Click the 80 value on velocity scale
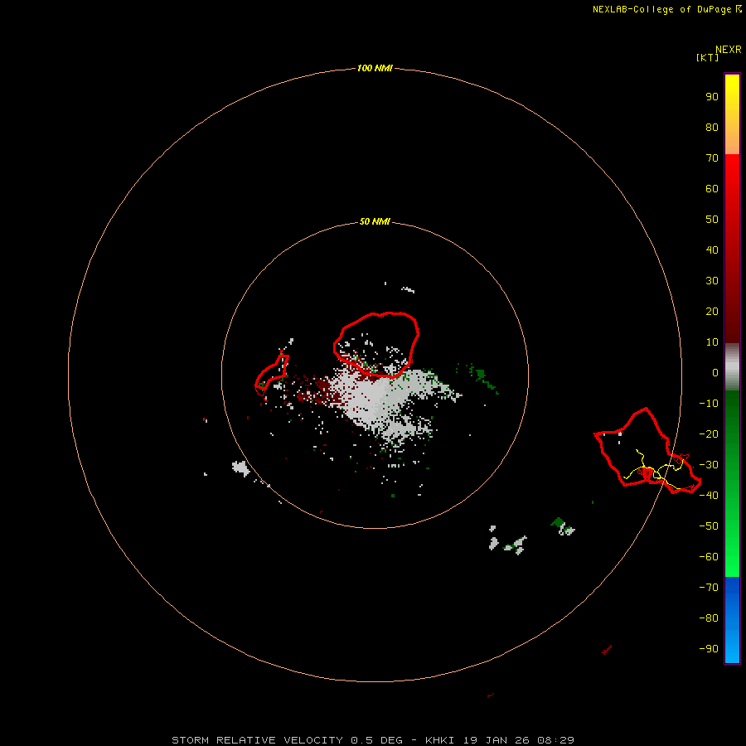The height and width of the screenshot is (746, 746). point(712,127)
